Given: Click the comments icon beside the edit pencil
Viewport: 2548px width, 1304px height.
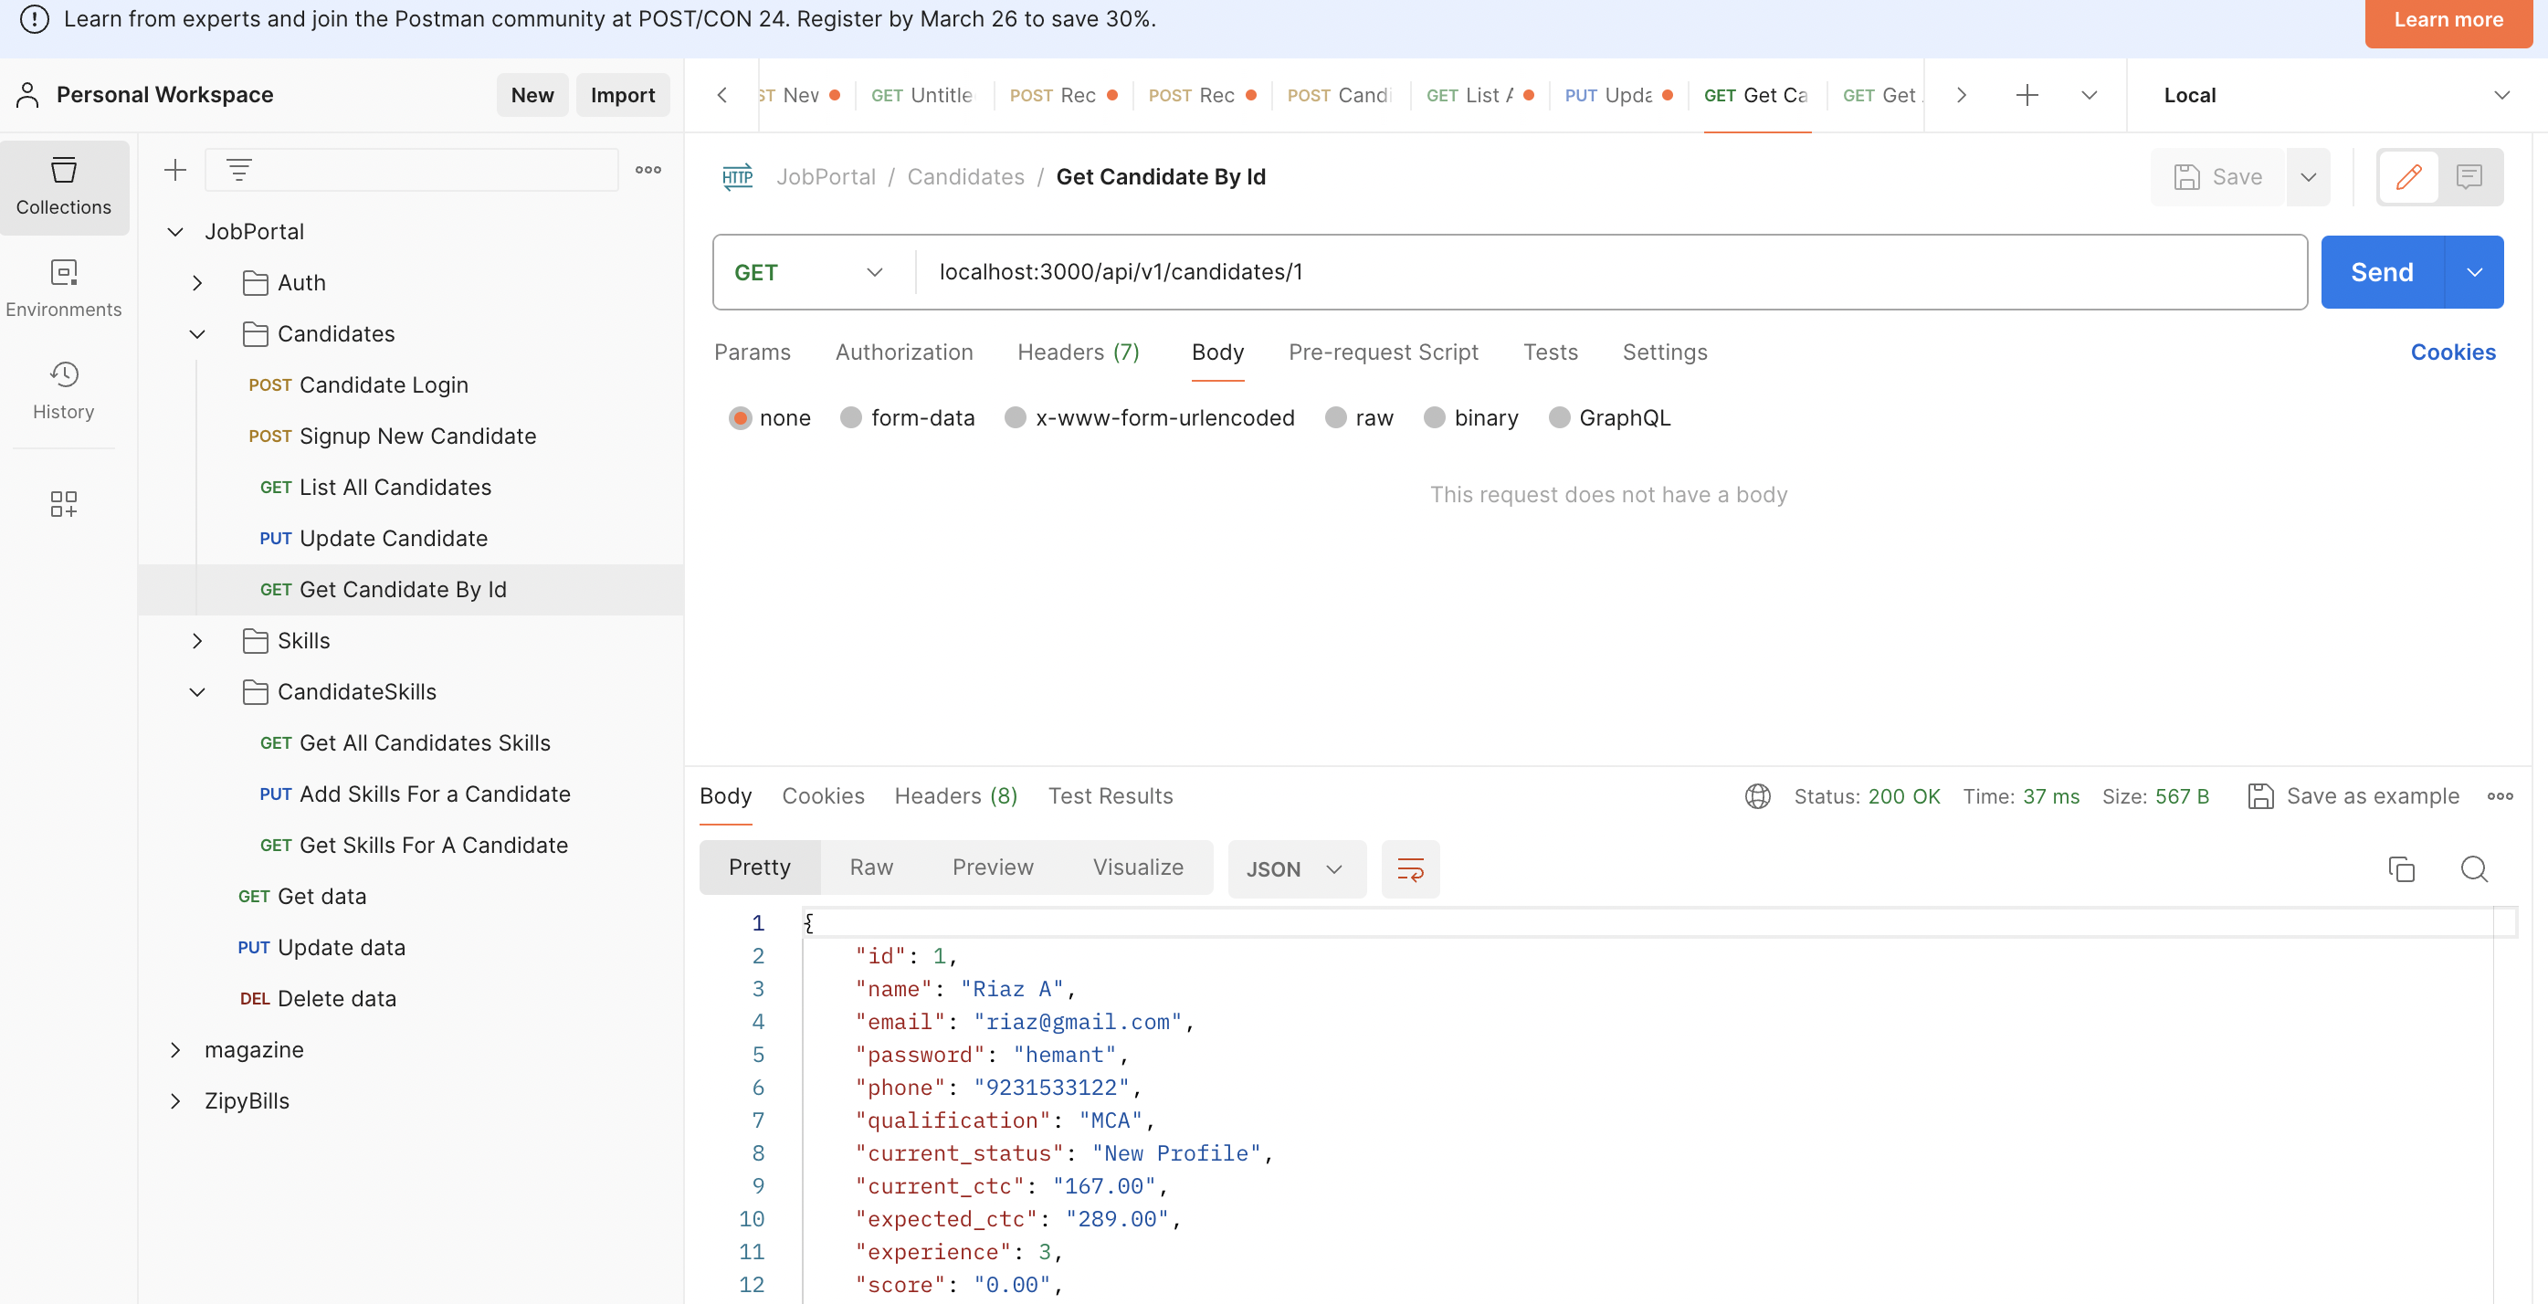Looking at the screenshot, I should tap(2469, 177).
